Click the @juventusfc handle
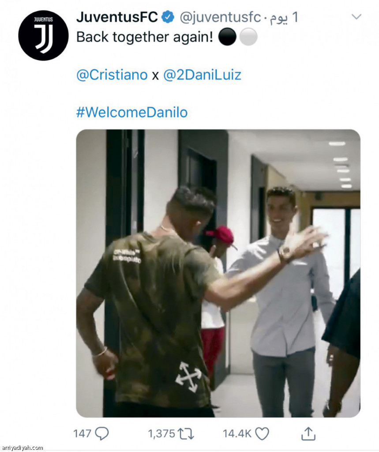This screenshot has width=379, height=452. tap(220, 17)
